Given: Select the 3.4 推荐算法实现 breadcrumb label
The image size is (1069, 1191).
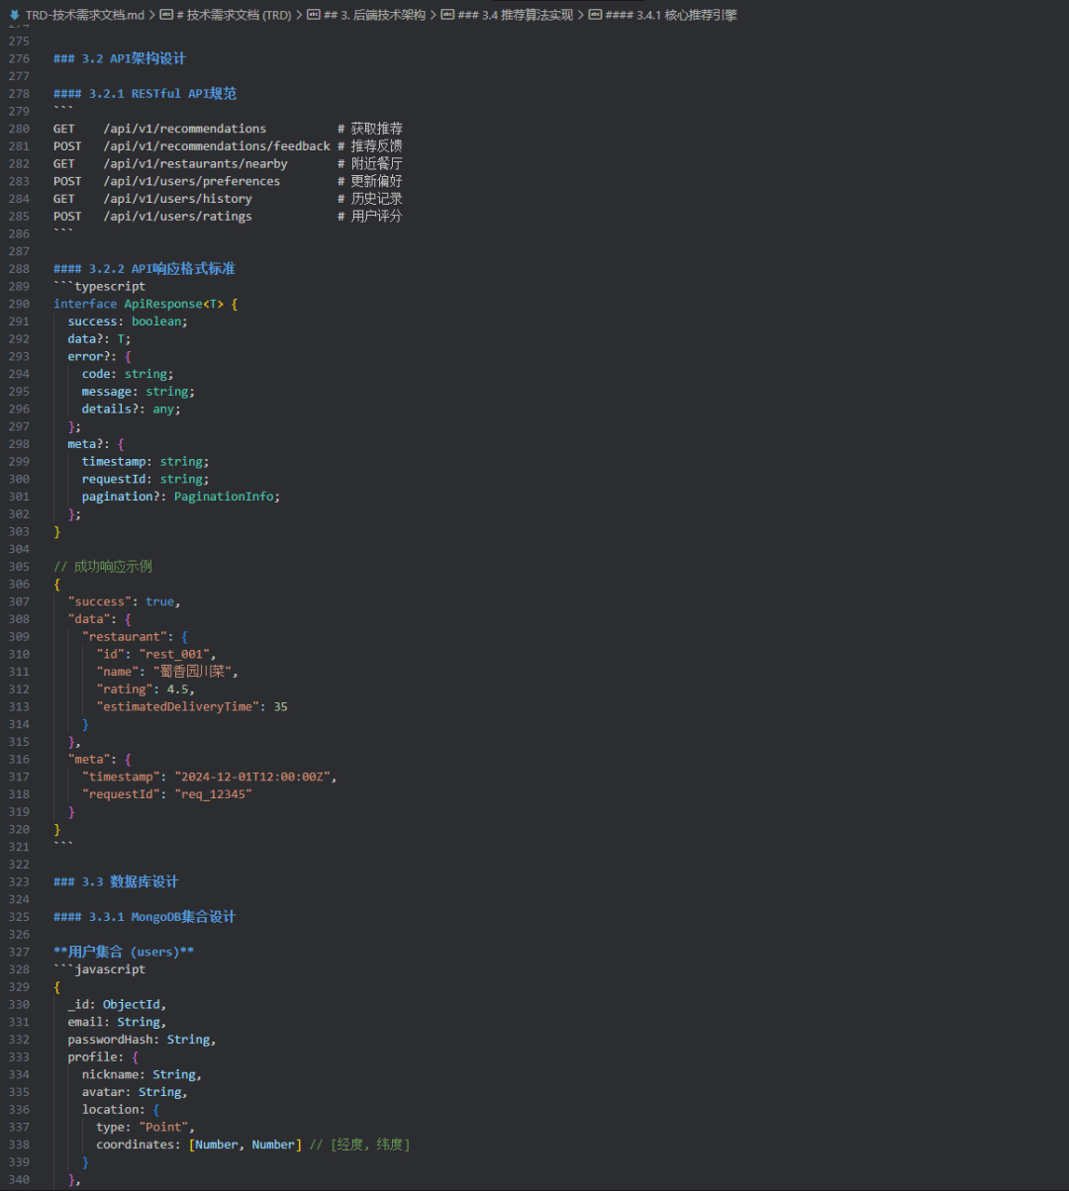Looking at the screenshot, I should coord(515,15).
